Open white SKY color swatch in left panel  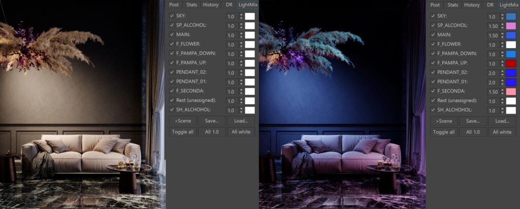tap(250, 16)
